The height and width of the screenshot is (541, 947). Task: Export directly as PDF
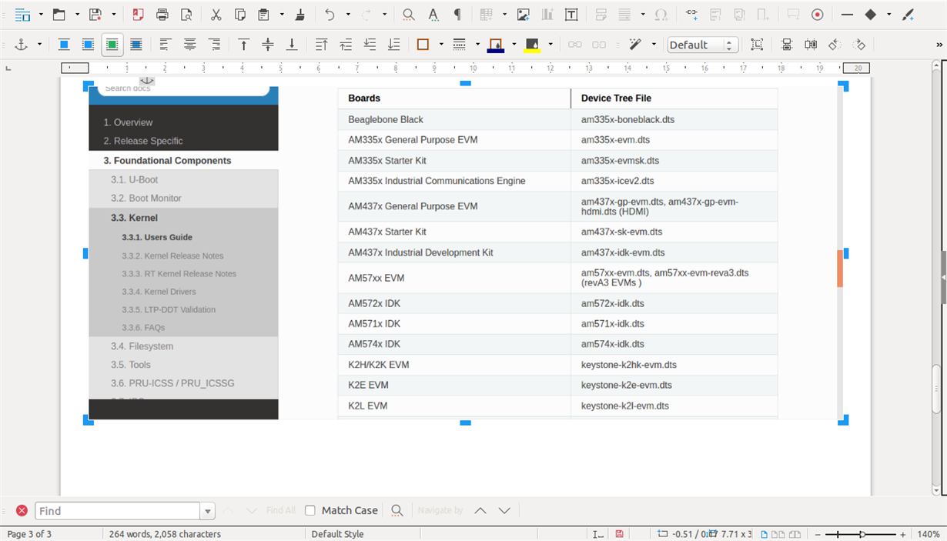138,15
